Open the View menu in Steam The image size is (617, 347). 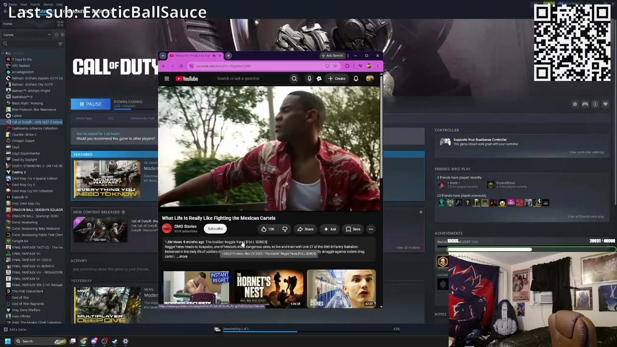point(24,4)
